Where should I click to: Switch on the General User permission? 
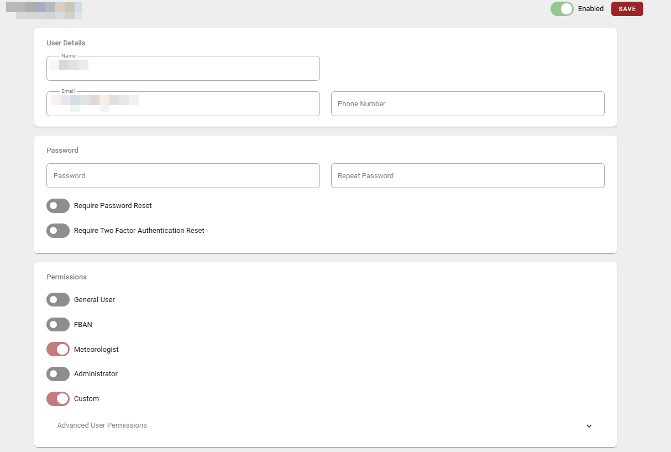[58, 300]
